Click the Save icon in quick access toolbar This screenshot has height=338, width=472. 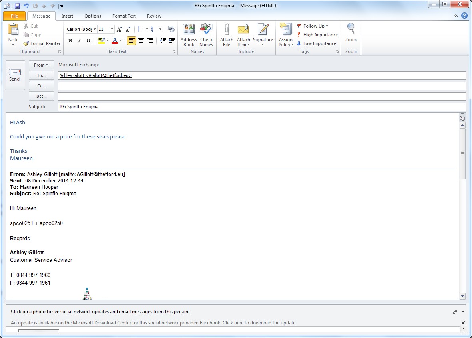[17, 6]
